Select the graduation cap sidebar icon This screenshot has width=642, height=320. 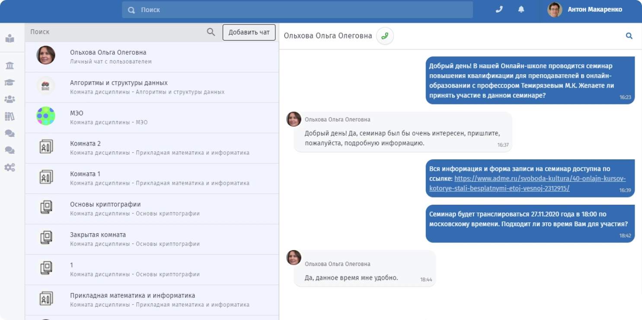pos(10,82)
